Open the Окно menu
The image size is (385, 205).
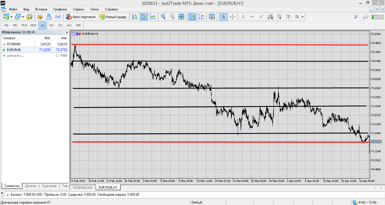[94, 9]
